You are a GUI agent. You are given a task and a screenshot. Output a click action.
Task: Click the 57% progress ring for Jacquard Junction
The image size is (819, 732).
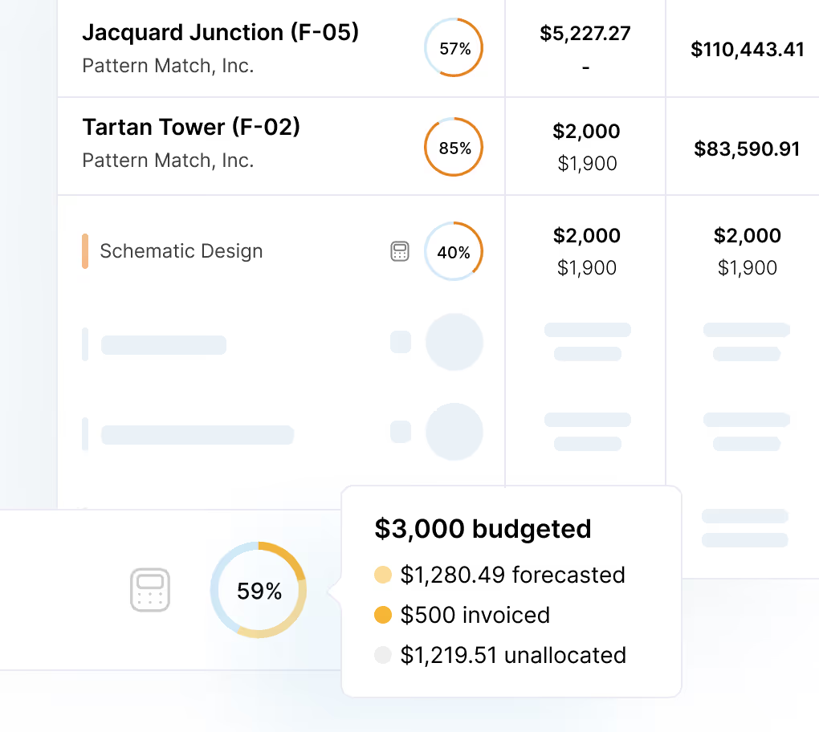[454, 48]
